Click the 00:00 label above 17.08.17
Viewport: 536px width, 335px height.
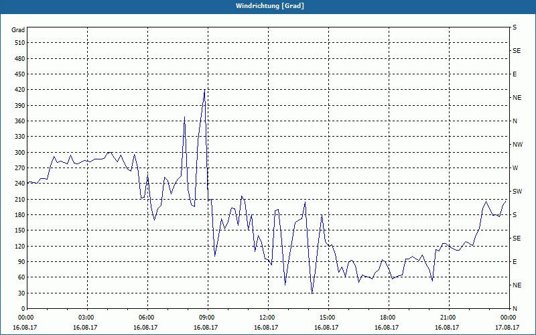tap(508, 318)
